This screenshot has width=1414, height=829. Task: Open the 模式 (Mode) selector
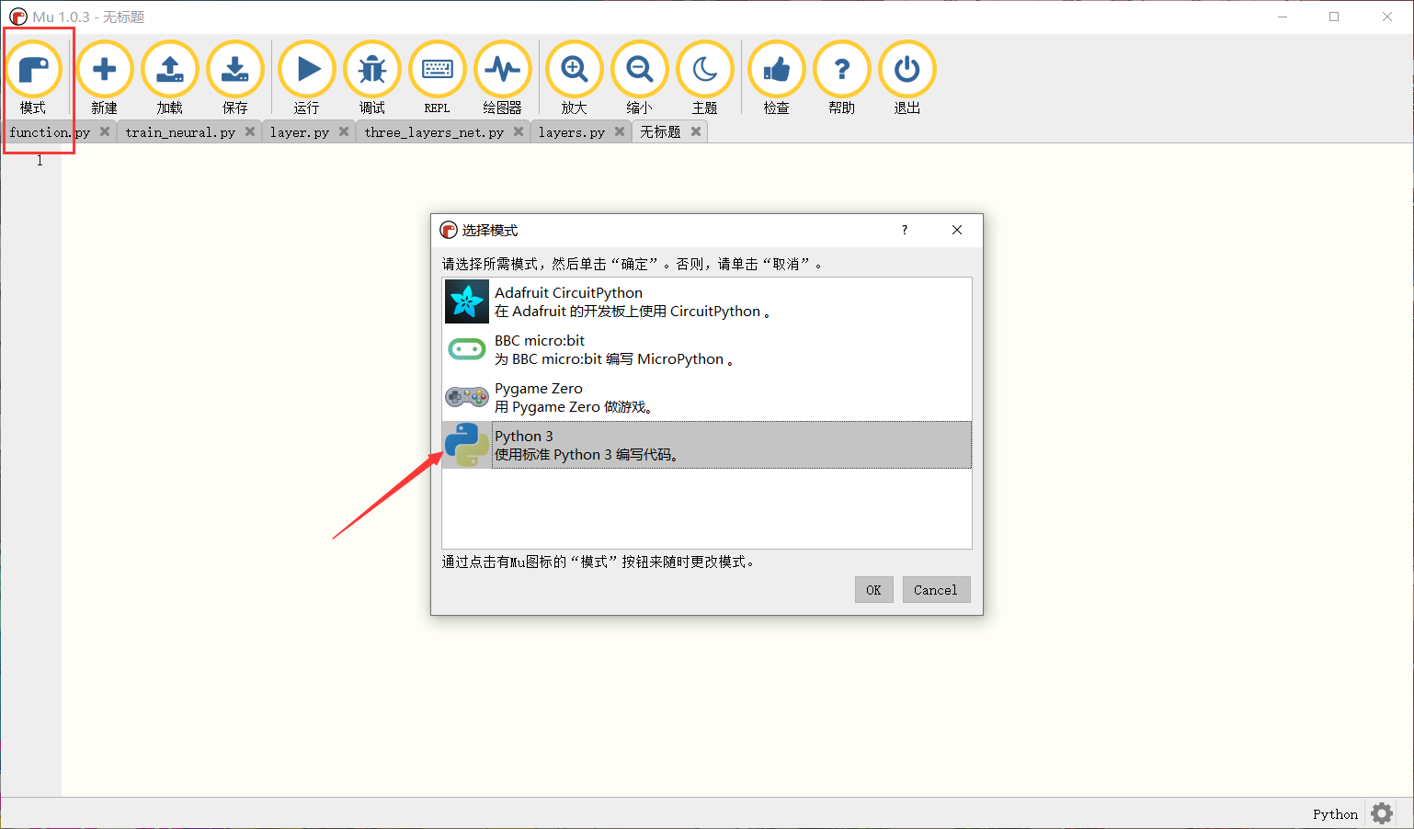[35, 69]
